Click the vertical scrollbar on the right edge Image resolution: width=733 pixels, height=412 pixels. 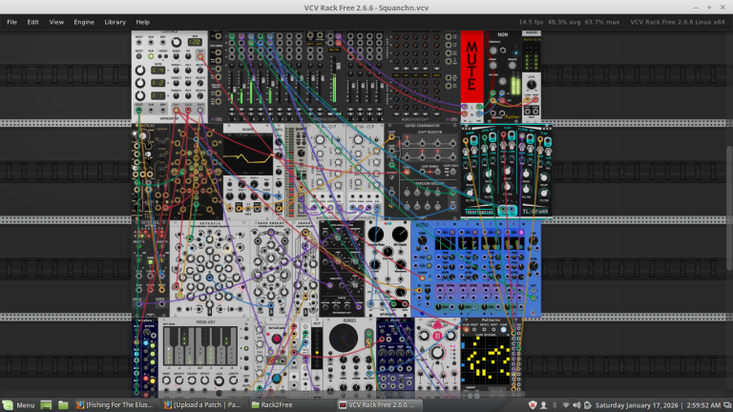pos(729,208)
